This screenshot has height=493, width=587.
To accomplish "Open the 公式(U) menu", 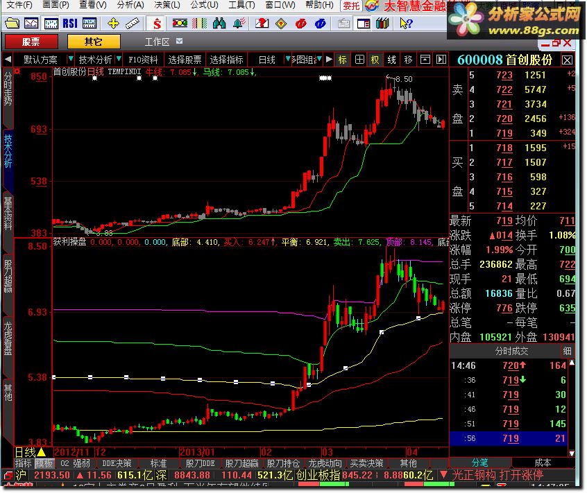I will point(204,5).
